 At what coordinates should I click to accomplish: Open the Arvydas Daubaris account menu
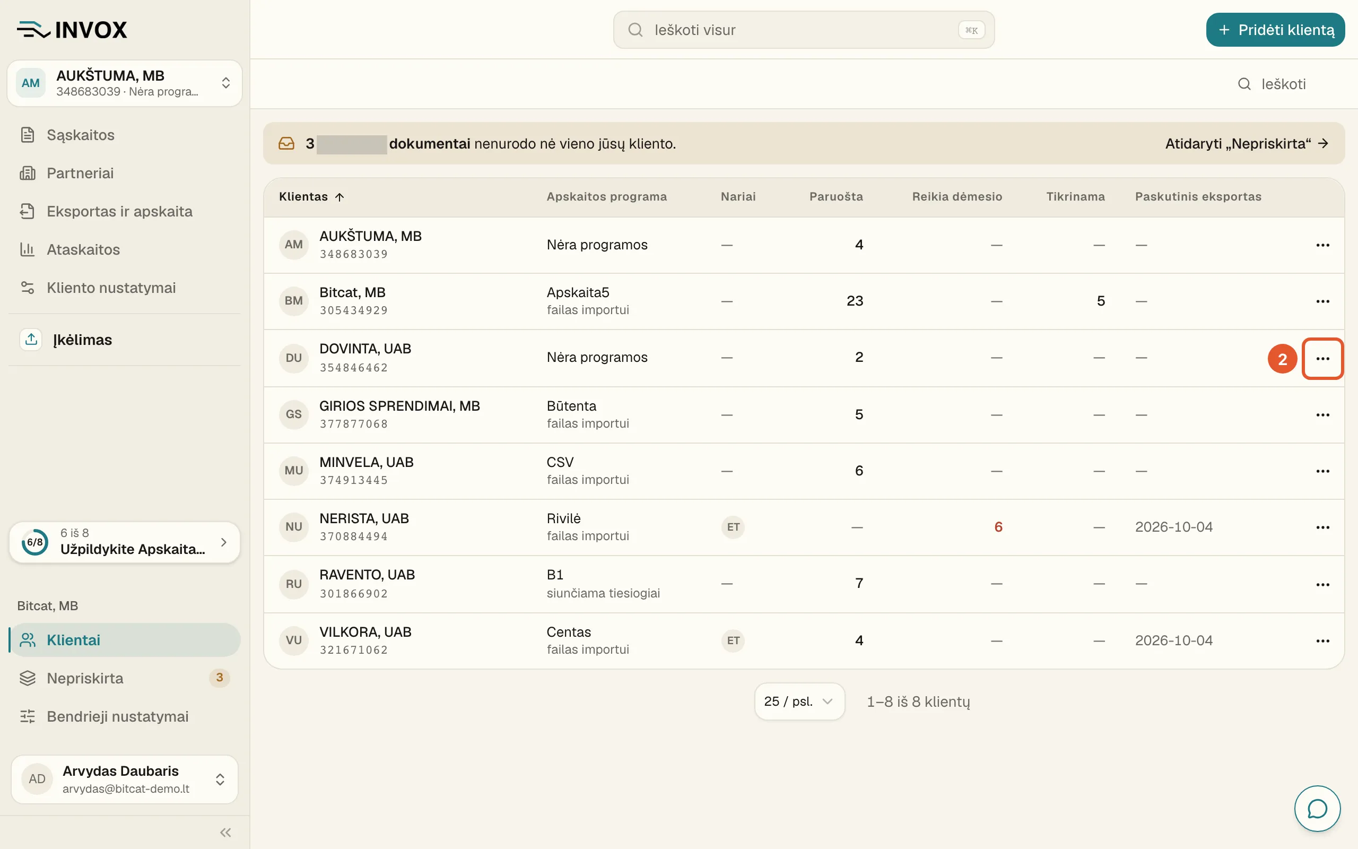125,779
